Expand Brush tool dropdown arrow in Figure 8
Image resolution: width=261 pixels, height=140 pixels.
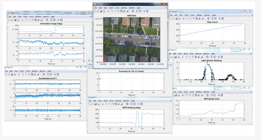[x=130, y=11]
